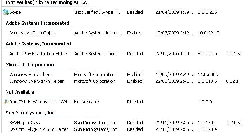Click the Adobe Systems, Incorporated group header
Viewport: 246px width, 133px height.
(x=38, y=44)
